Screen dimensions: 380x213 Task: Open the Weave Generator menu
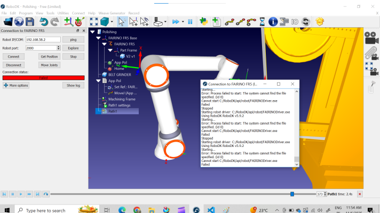pyautogui.click(x=111, y=13)
